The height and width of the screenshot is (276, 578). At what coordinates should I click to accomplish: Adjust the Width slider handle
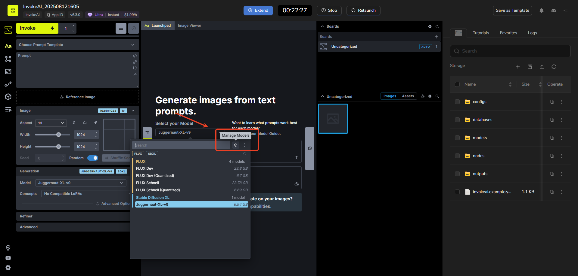(59, 135)
